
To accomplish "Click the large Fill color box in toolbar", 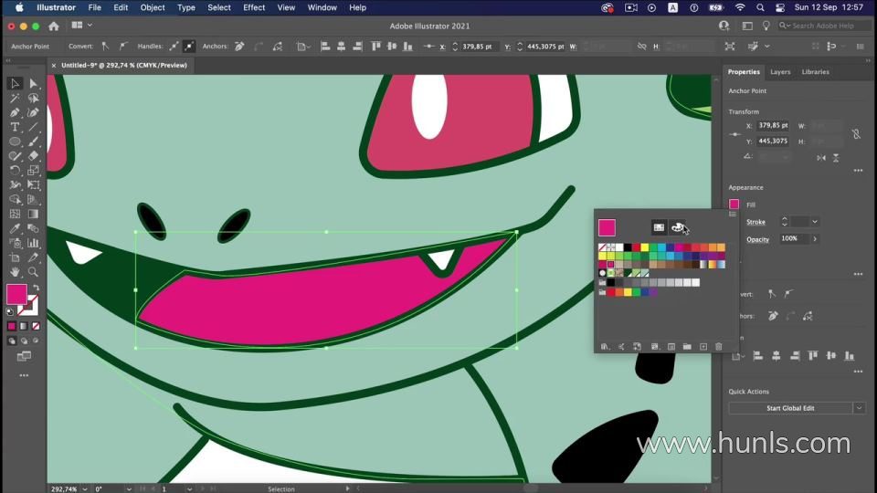I will (x=16, y=294).
